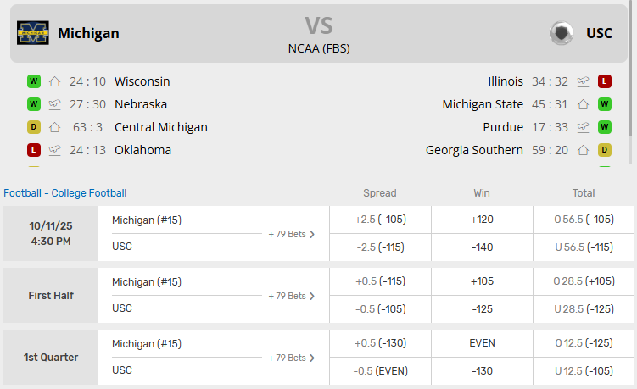Click the away icon in the Nebraska row
The width and height of the screenshot is (637, 389).
click(x=55, y=104)
